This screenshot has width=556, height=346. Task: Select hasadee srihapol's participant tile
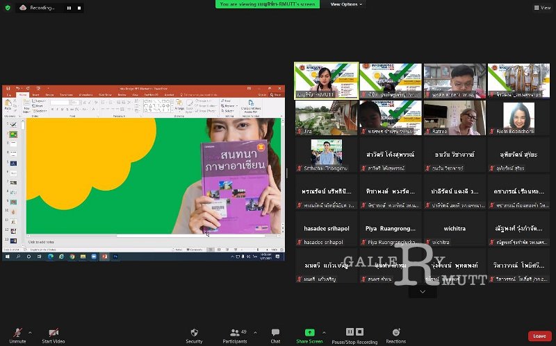point(326,229)
